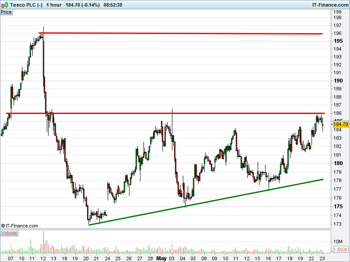
Task: Click the 195 price axis label
Action: coord(338,41)
